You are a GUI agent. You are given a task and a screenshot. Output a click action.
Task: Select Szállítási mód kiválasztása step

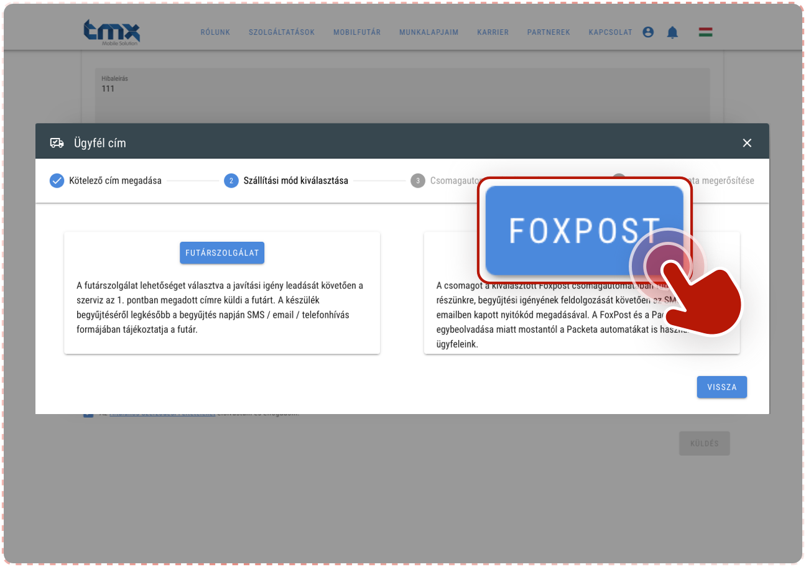(295, 181)
